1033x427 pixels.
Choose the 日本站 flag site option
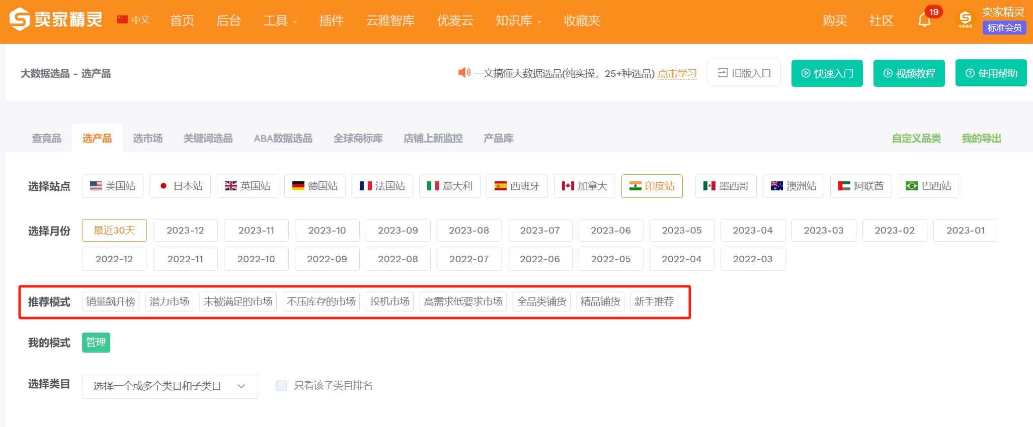click(x=180, y=186)
